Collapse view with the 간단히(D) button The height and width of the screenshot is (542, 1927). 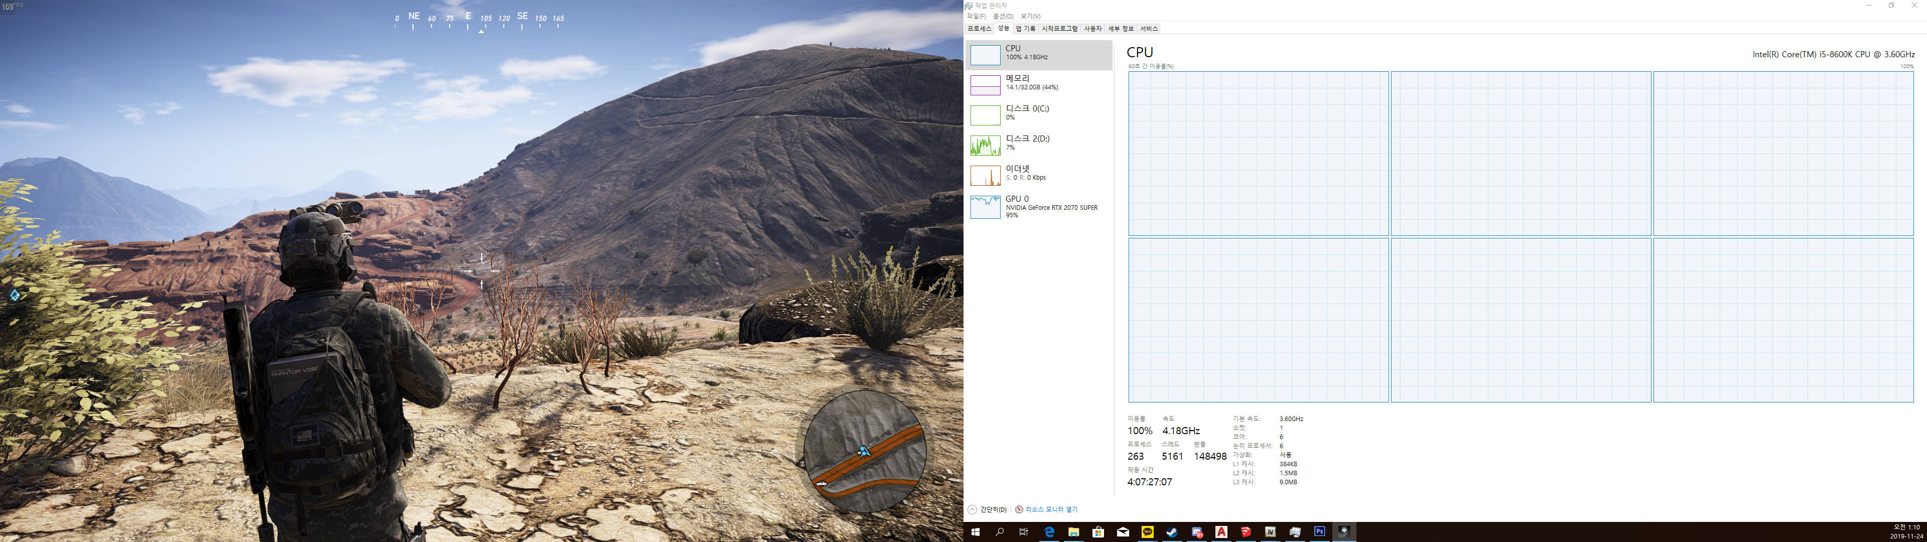pyautogui.click(x=988, y=510)
